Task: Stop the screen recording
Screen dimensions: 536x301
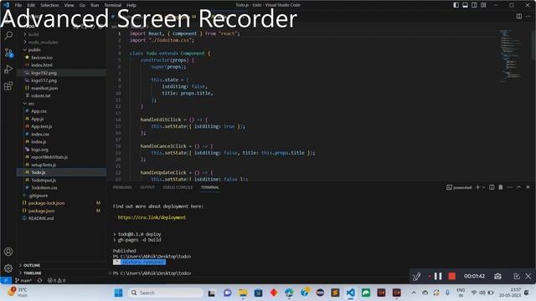Action: (452, 276)
